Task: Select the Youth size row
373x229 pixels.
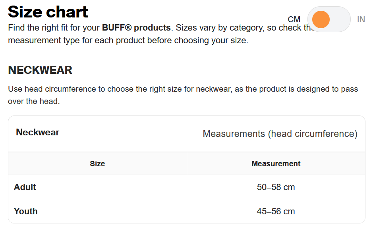Action: [187, 211]
